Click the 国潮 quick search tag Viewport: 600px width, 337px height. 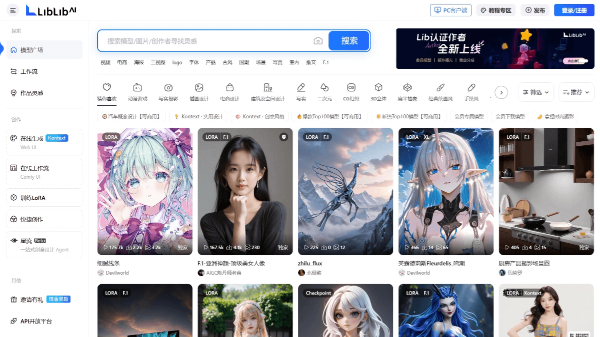(x=244, y=62)
